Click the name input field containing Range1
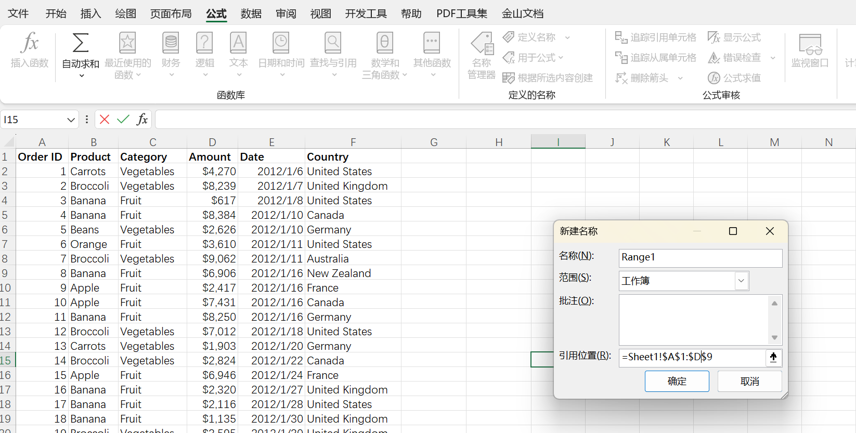Image resolution: width=856 pixels, height=433 pixels. click(700, 257)
